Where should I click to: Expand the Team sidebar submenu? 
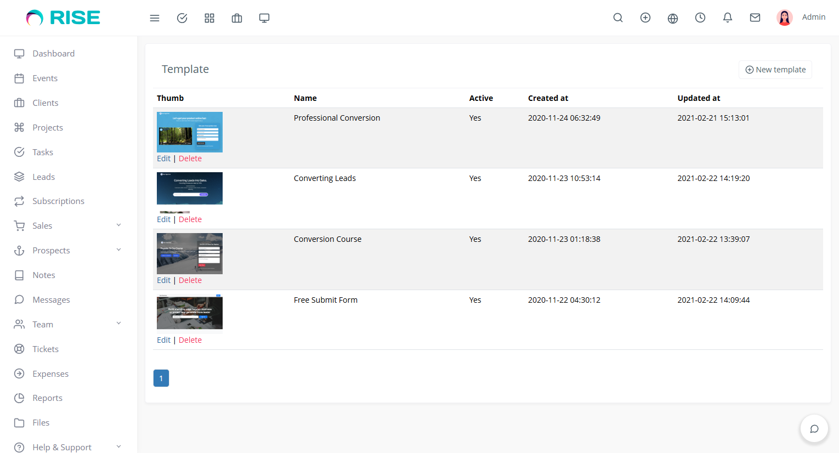pos(118,324)
